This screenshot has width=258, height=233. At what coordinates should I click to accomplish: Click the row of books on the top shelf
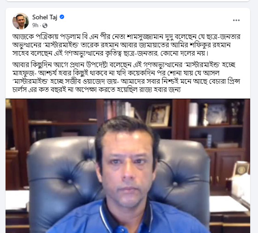[x=120, y=110]
